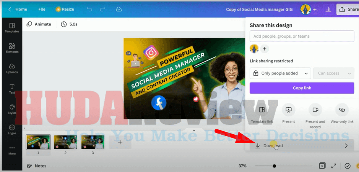This screenshot has height=172, width=359.
Task: Click the plus next to the top-bar avatar
Action: pyautogui.click(x=315, y=10)
